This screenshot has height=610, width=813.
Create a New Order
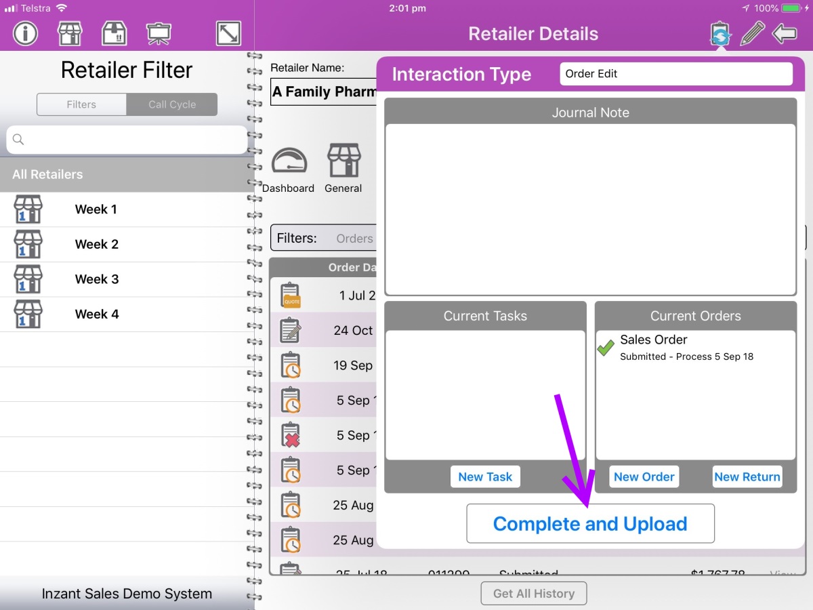pyautogui.click(x=644, y=476)
